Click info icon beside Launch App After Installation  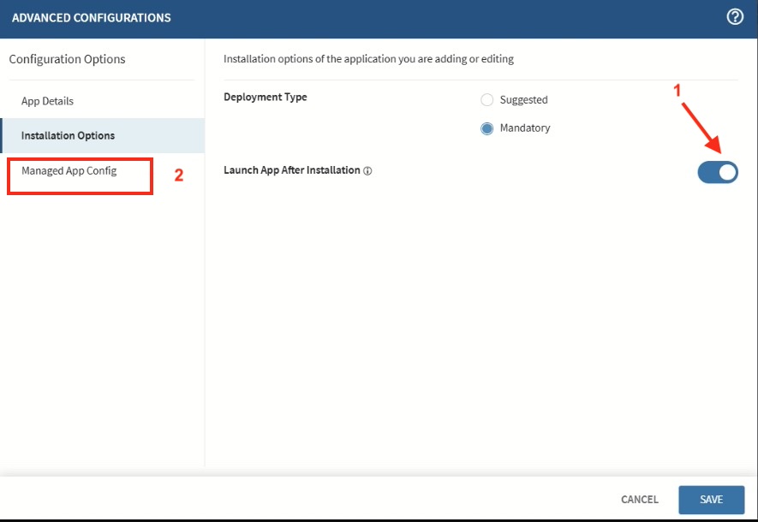(367, 171)
